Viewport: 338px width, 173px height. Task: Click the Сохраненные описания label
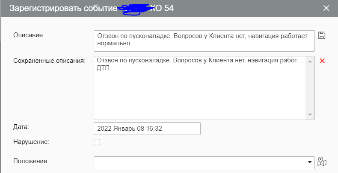pyautogui.click(x=49, y=60)
